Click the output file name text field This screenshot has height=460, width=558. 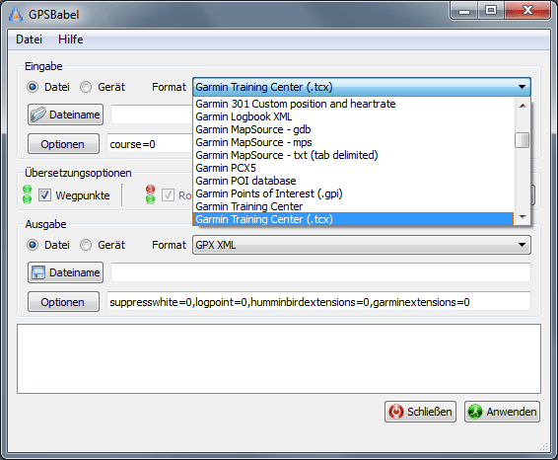(320, 272)
